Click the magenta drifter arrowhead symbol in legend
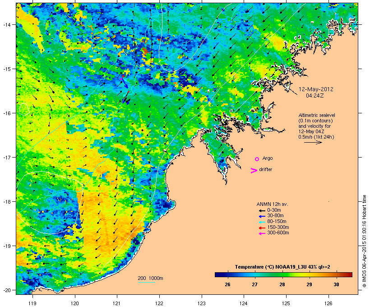This screenshot has width=370, height=307. [254, 171]
